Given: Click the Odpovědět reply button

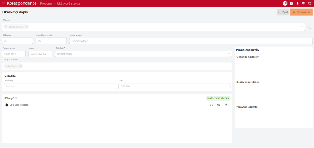Looking at the screenshot, I should click(x=301, y=12).
